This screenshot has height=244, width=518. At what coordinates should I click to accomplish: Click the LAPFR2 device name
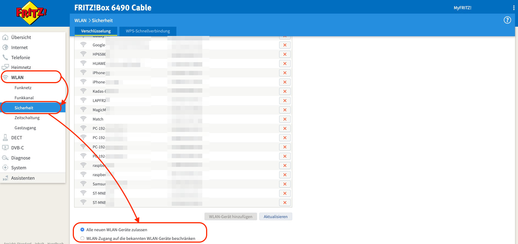tap(99, 101)
